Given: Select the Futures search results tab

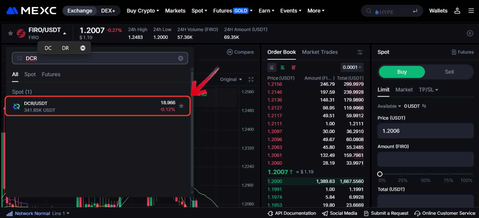Looking at the screenshot, I should pos(51,74).
